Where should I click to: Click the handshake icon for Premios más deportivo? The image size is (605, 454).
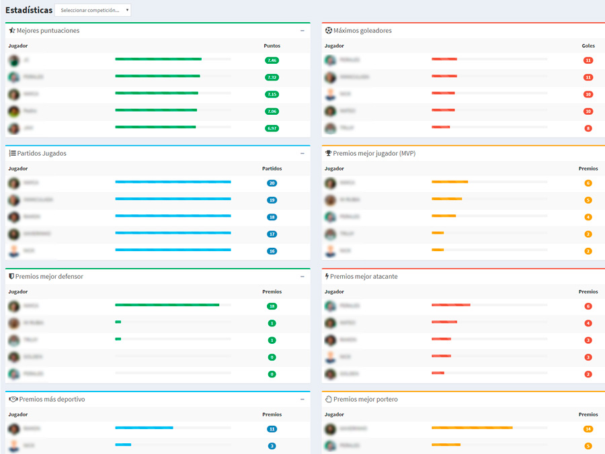coord(13,400)
